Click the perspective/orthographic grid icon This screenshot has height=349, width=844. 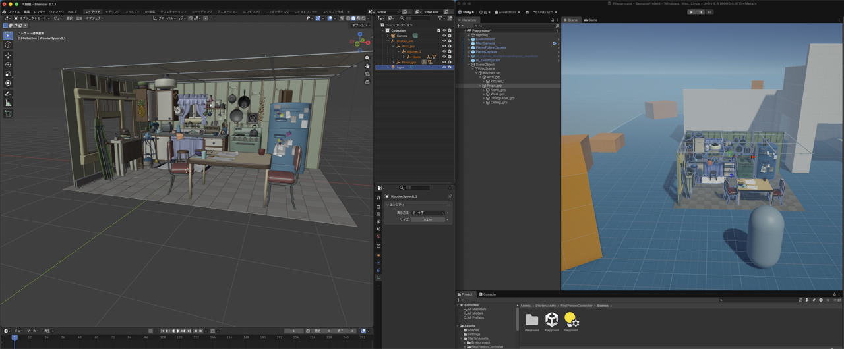click(x=367, y=82)
